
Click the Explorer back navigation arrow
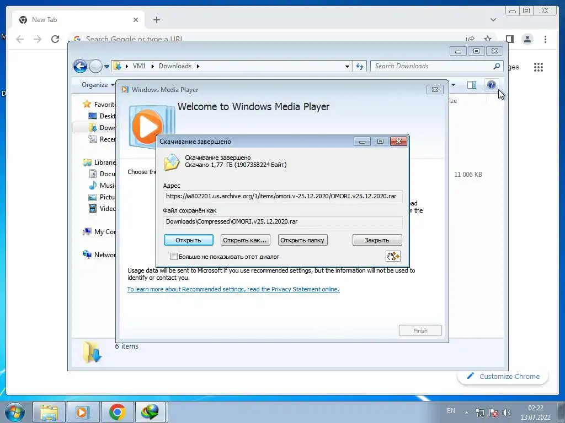click(x=81, y=66)
